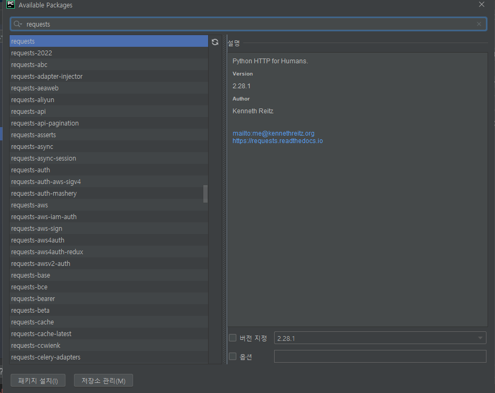Enable the 옵션 checkbox
Screen dimensions: 495x393
pyautogui.click(x=233, y=356)
